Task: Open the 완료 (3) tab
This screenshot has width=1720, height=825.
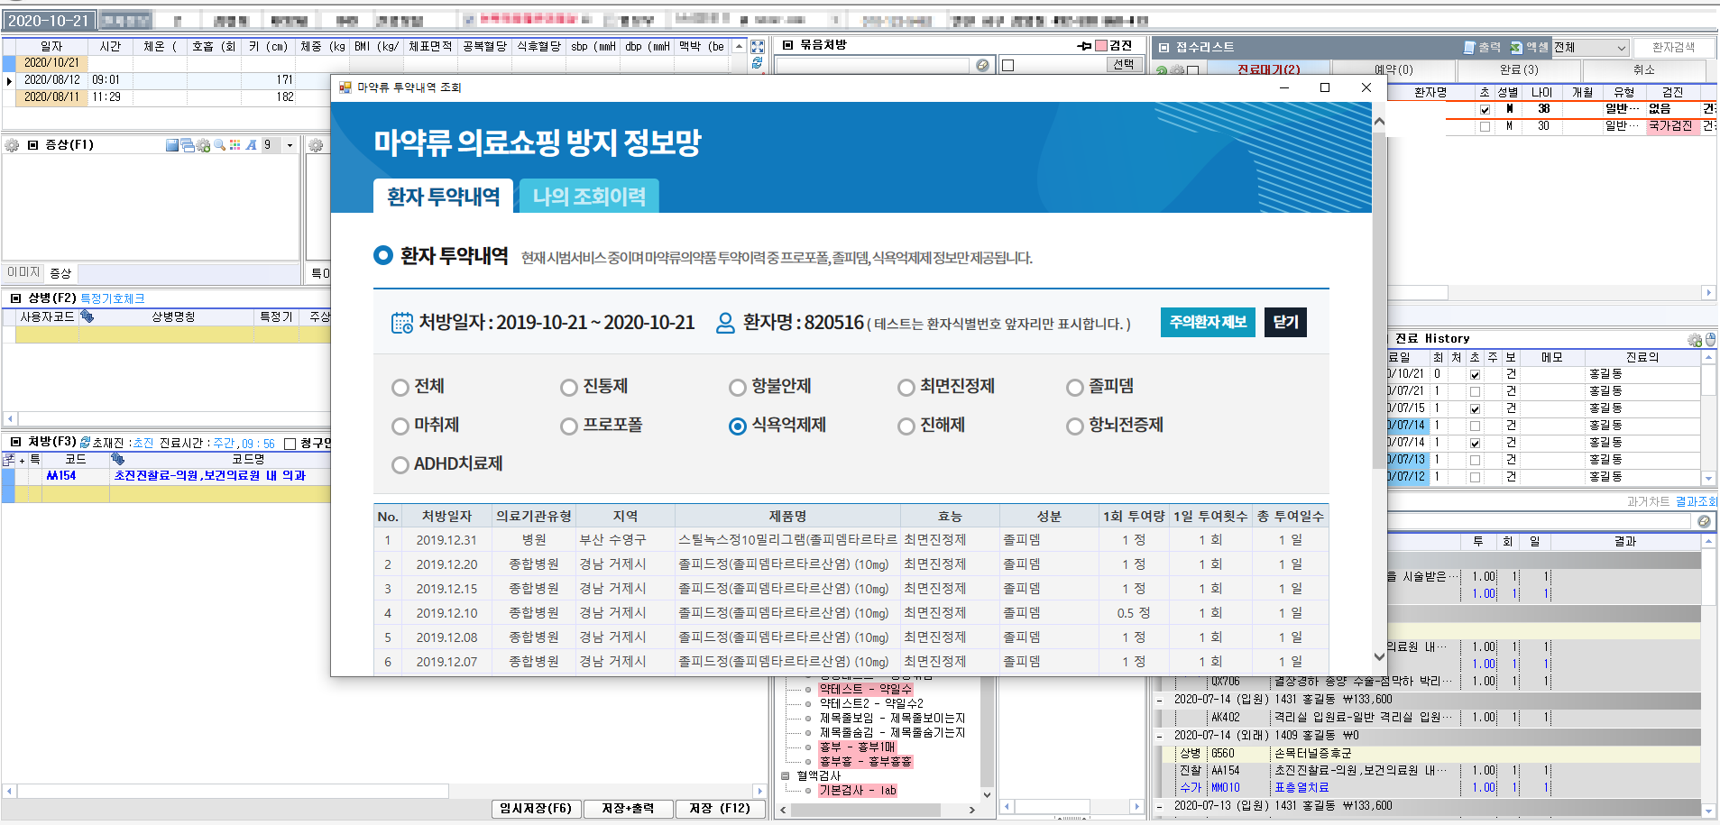Action: [x=1519, y=69]
